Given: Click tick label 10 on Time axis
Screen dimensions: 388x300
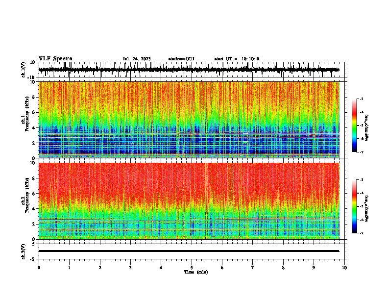Looking at the screenshot, I should 344,268.
